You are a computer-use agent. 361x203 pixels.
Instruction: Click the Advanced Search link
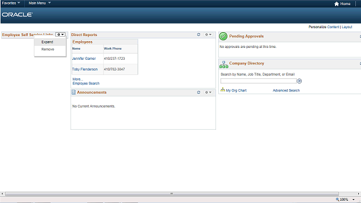(x=286, y=90)
